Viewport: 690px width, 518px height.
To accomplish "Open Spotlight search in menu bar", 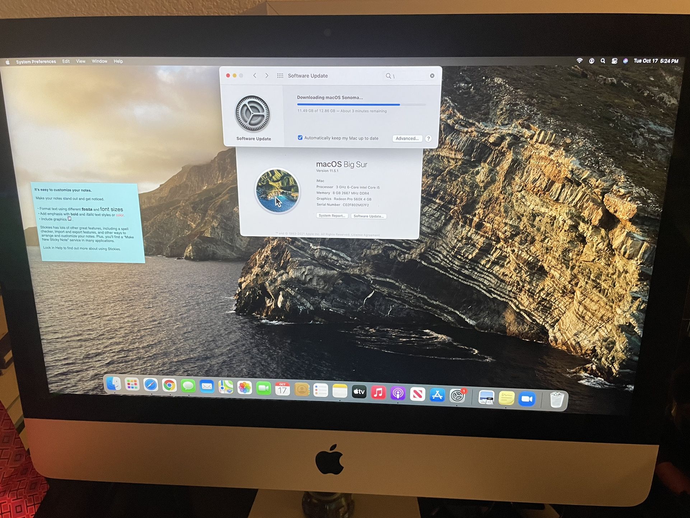I will pyautogui.click(x=603, y=61).
